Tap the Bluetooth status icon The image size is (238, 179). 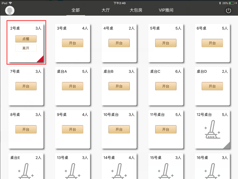click(x=220, y=3)
